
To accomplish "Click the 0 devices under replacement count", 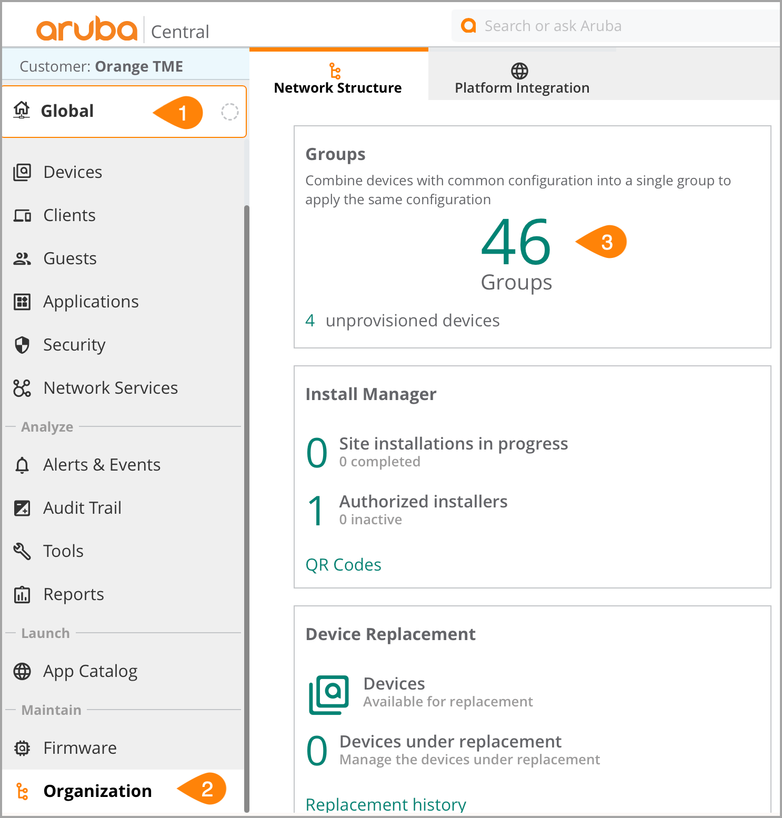I will tap(317, 751).
